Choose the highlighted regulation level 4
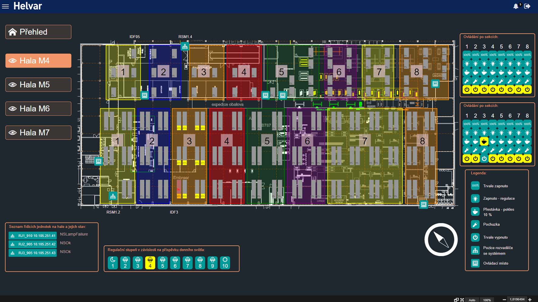538x302 pixels. pyautogui.click(x=150, y=263)
